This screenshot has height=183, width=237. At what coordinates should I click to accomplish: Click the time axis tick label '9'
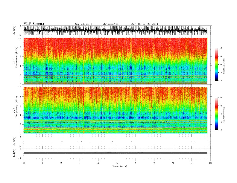pos(192,163)
